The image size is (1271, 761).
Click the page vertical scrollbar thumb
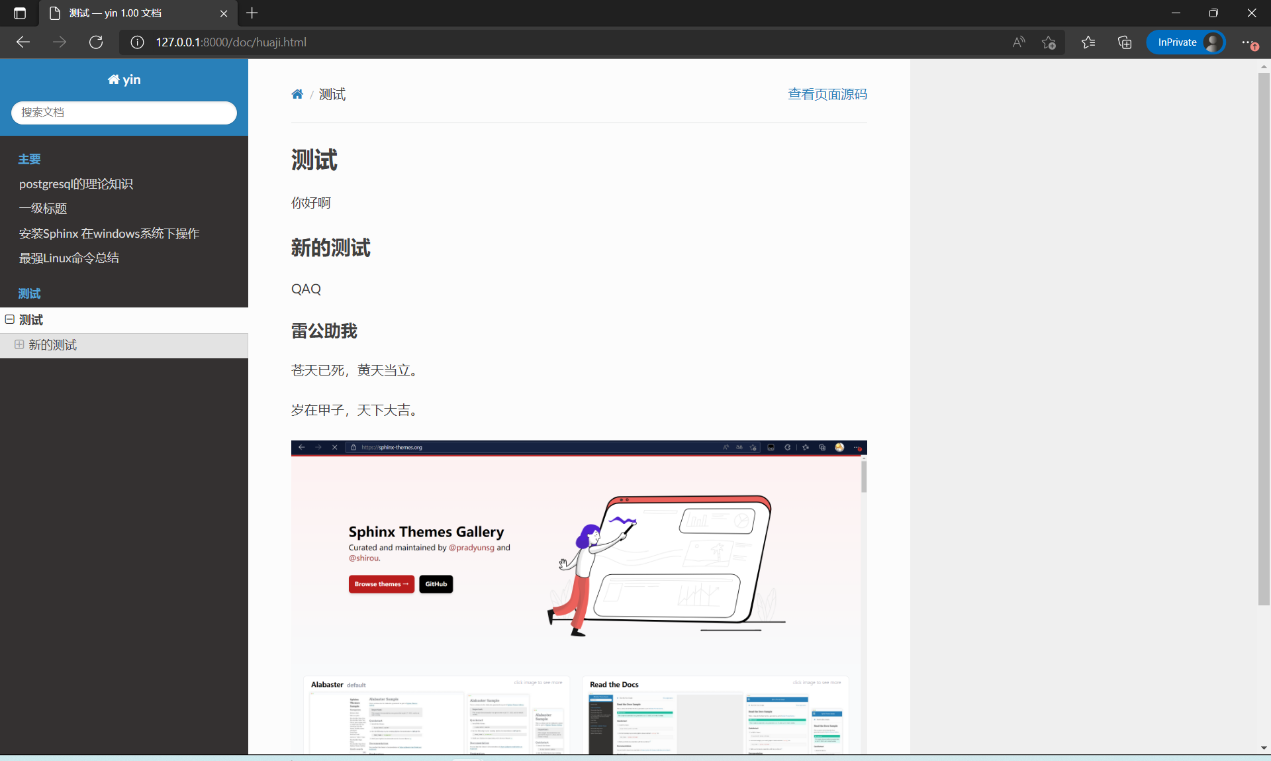[1264, 339]
